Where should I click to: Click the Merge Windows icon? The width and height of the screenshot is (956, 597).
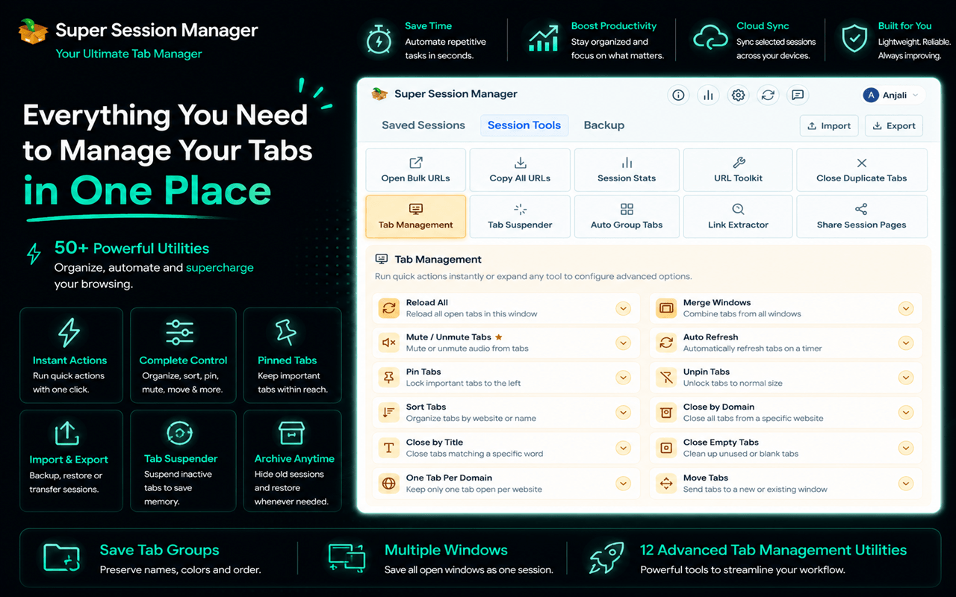coord(665,308)
